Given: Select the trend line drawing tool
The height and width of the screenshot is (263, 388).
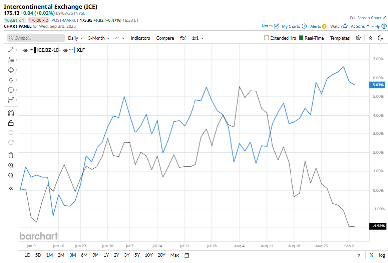Looking at the screenshot, I should [11, 50].
